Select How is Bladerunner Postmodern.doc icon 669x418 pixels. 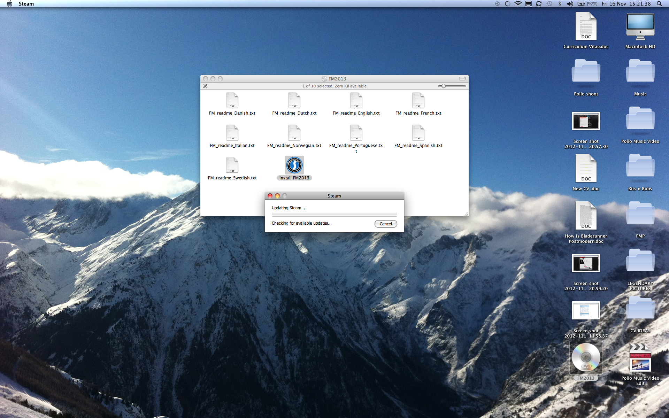coord(586,216)
